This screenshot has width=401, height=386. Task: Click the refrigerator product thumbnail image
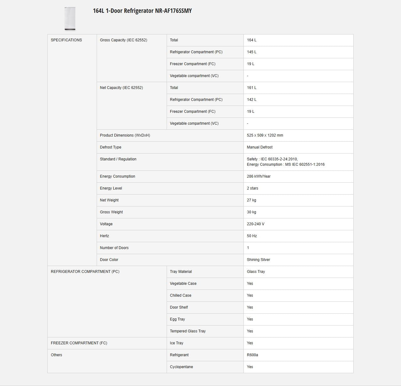70,19
